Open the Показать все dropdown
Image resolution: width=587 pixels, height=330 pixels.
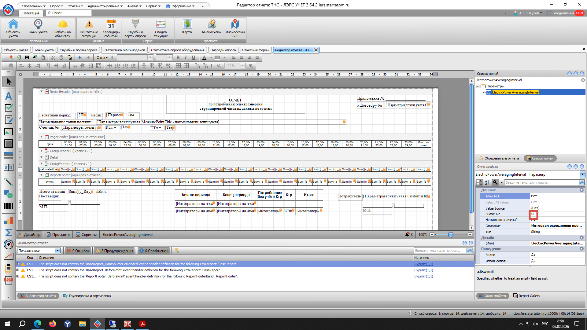57,251
